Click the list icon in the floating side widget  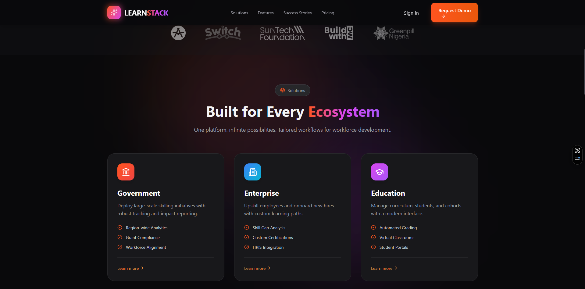tap(577, 159)
